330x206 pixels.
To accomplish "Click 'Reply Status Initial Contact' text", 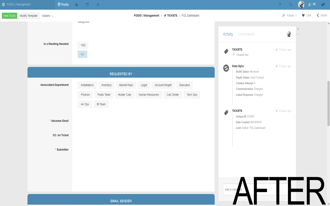I will (250, 78).
